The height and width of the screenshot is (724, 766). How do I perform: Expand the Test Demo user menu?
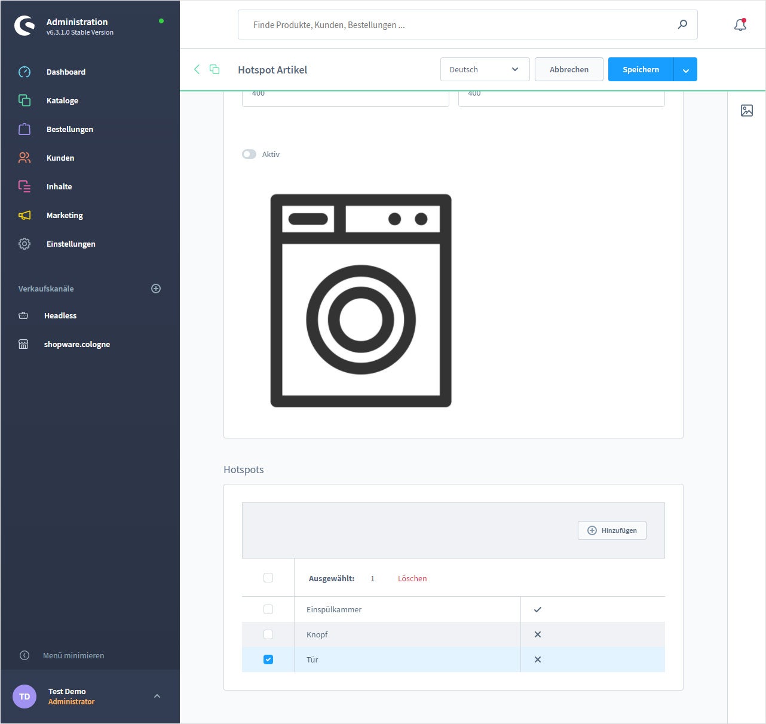(x=157, y=696)
